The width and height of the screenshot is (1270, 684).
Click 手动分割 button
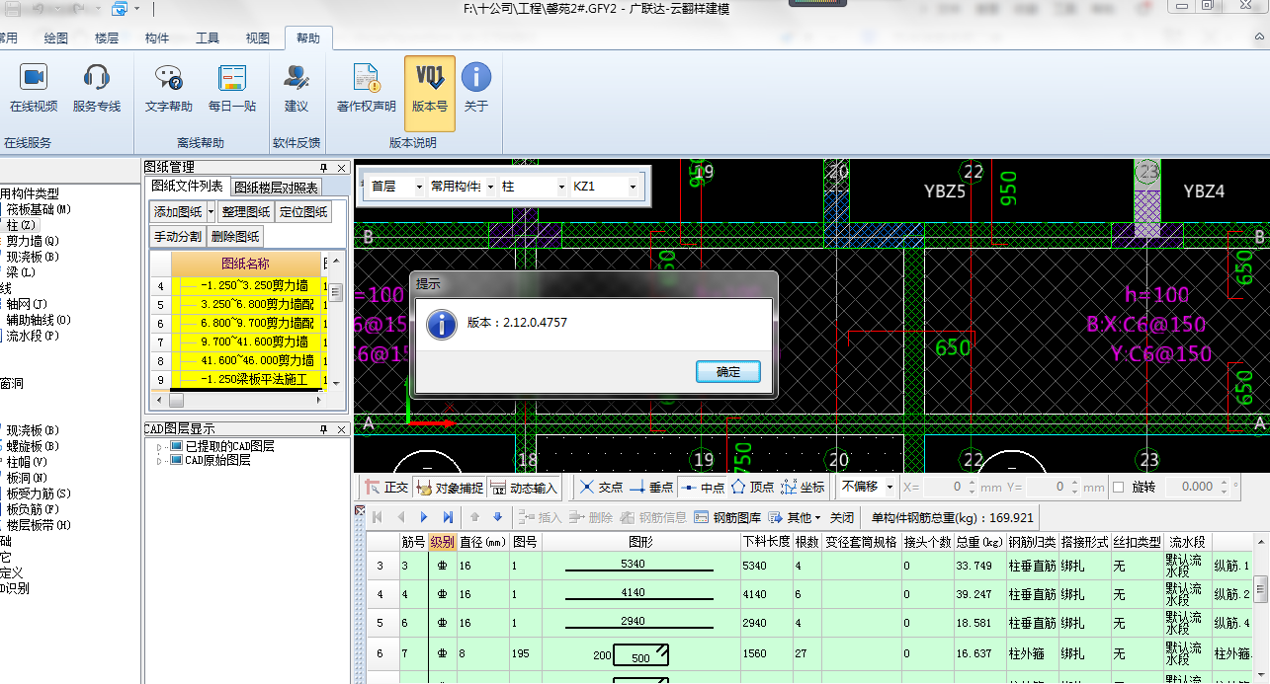coord(178,236)
